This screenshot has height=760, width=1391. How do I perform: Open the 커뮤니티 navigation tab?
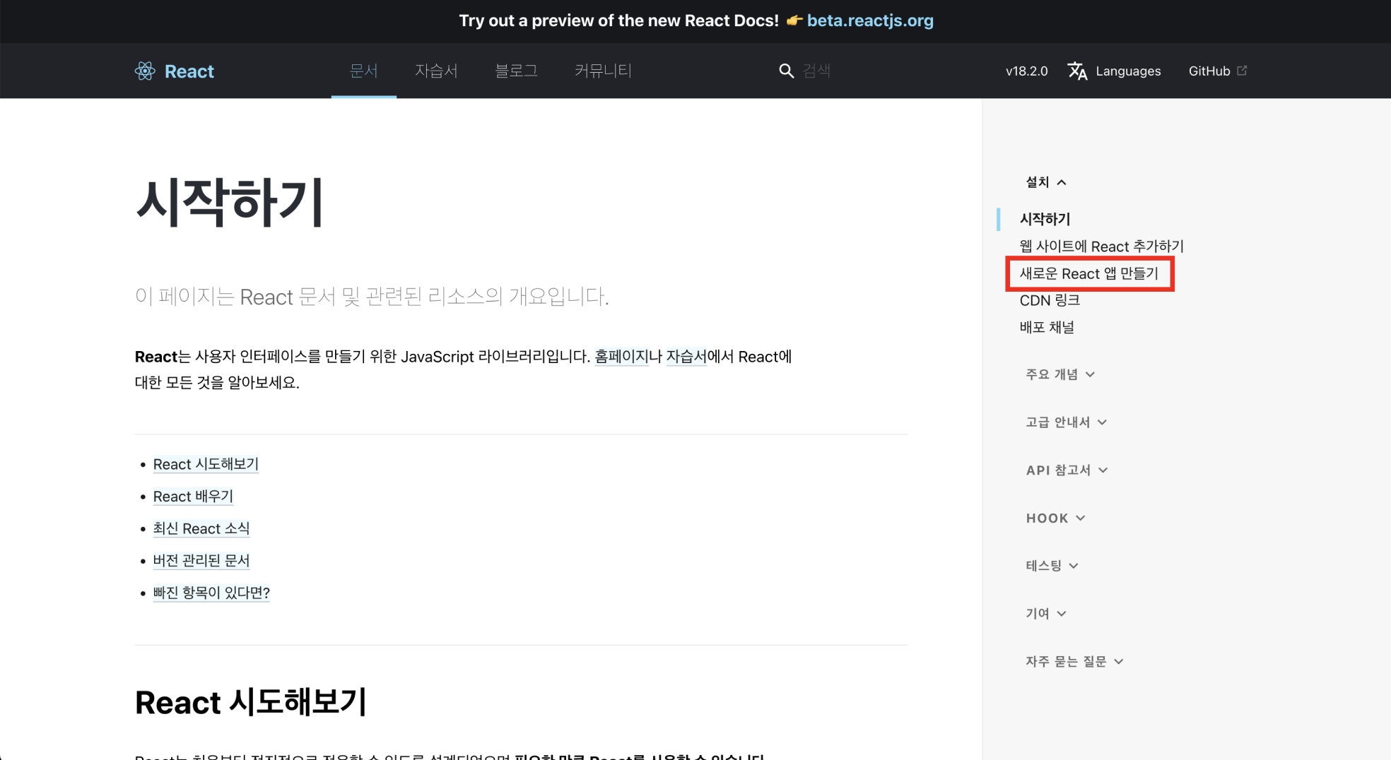point(603,71)
